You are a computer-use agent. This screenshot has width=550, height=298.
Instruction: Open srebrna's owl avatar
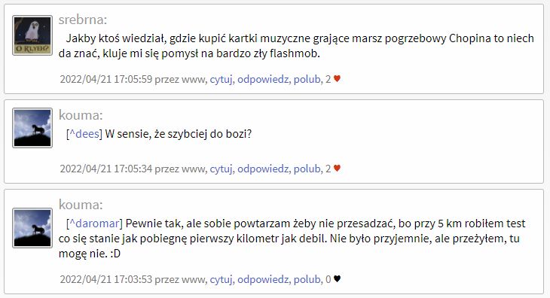[x=32, y=35]
